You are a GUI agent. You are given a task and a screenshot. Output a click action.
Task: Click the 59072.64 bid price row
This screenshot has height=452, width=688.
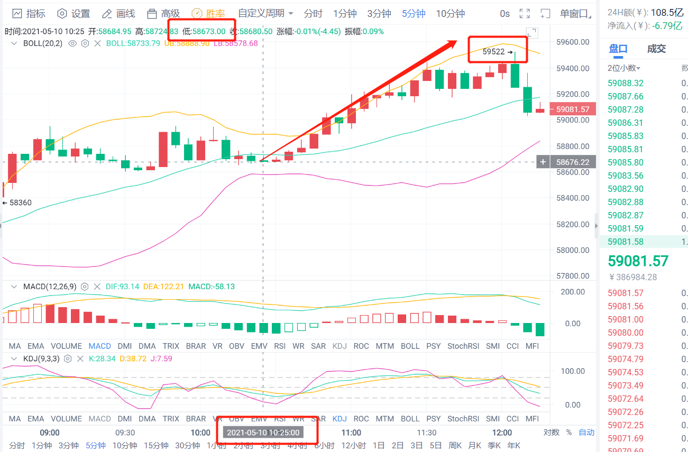click(x=643, y=399)
